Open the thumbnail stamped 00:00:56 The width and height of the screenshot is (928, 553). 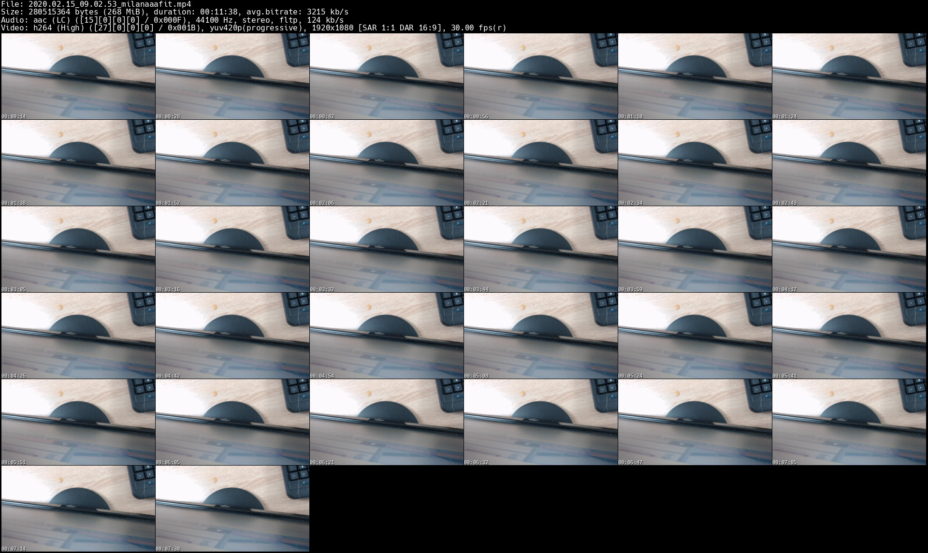click(541, 76)
